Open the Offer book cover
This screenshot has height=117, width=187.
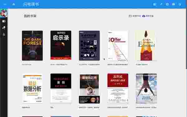tap(118, 45)
